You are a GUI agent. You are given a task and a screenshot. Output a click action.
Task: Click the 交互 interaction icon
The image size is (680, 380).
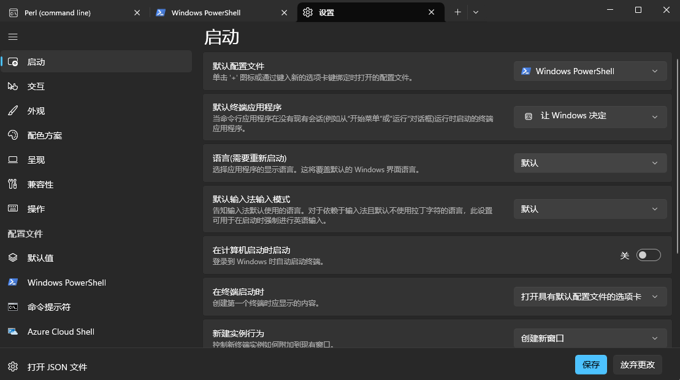click(x=13, y=86)
